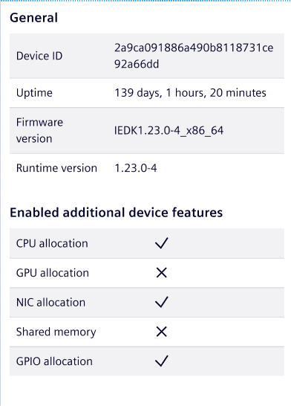The image size is (291, 406).
Task: Click the GPIO allocation checkmark icon
Action: click(x=162, y=361)
